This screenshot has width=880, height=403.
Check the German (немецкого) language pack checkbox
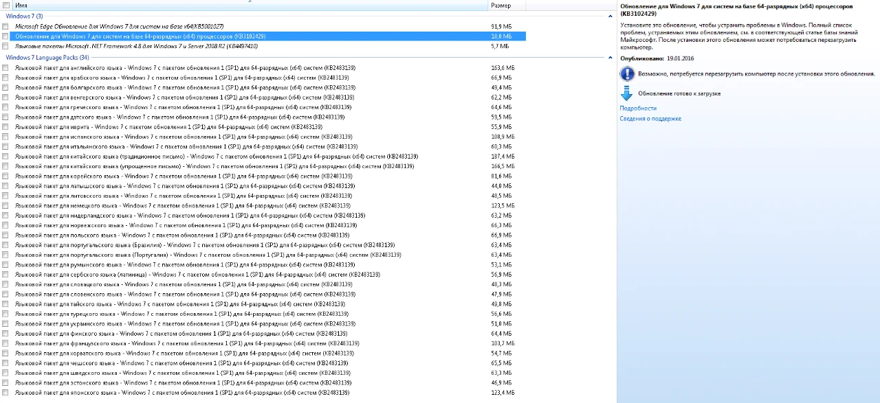[5, 205]
